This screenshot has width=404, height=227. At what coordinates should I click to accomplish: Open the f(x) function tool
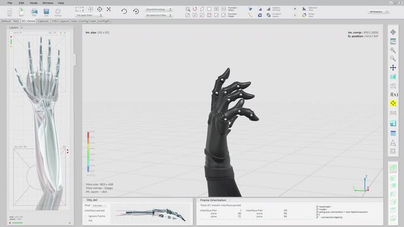[394, 95]
